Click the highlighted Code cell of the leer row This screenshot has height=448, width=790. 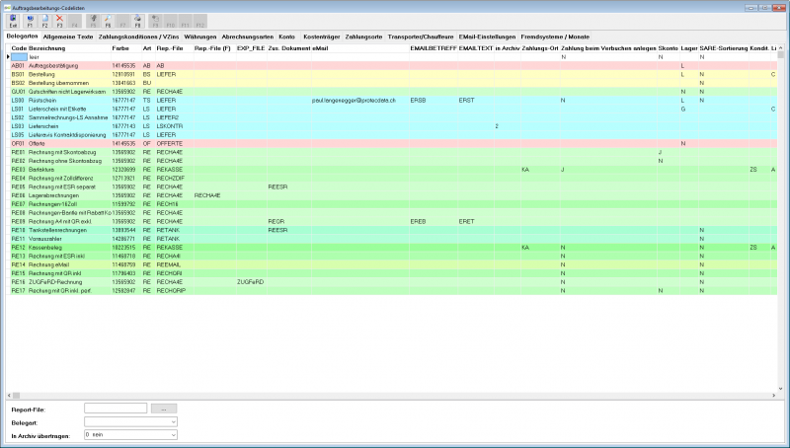click(19, 57)
